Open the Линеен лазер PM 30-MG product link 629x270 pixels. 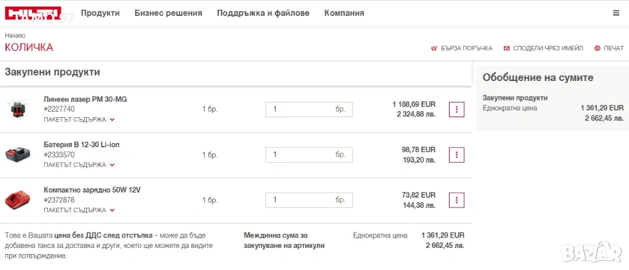85,99
